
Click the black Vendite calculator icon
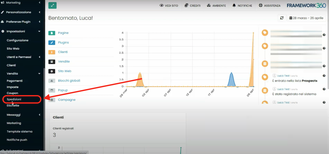[x=52, y=62]
